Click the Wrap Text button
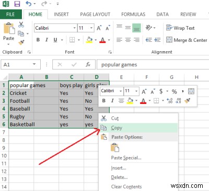 [180, 28]
